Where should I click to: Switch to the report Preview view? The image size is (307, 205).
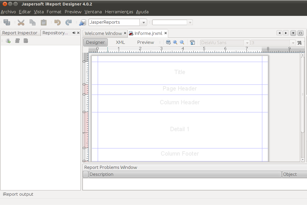click(x=145, y=42)
